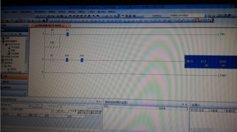
Task: Collapse the 0040:Q64AD tree node
Action: click(3, 44)
